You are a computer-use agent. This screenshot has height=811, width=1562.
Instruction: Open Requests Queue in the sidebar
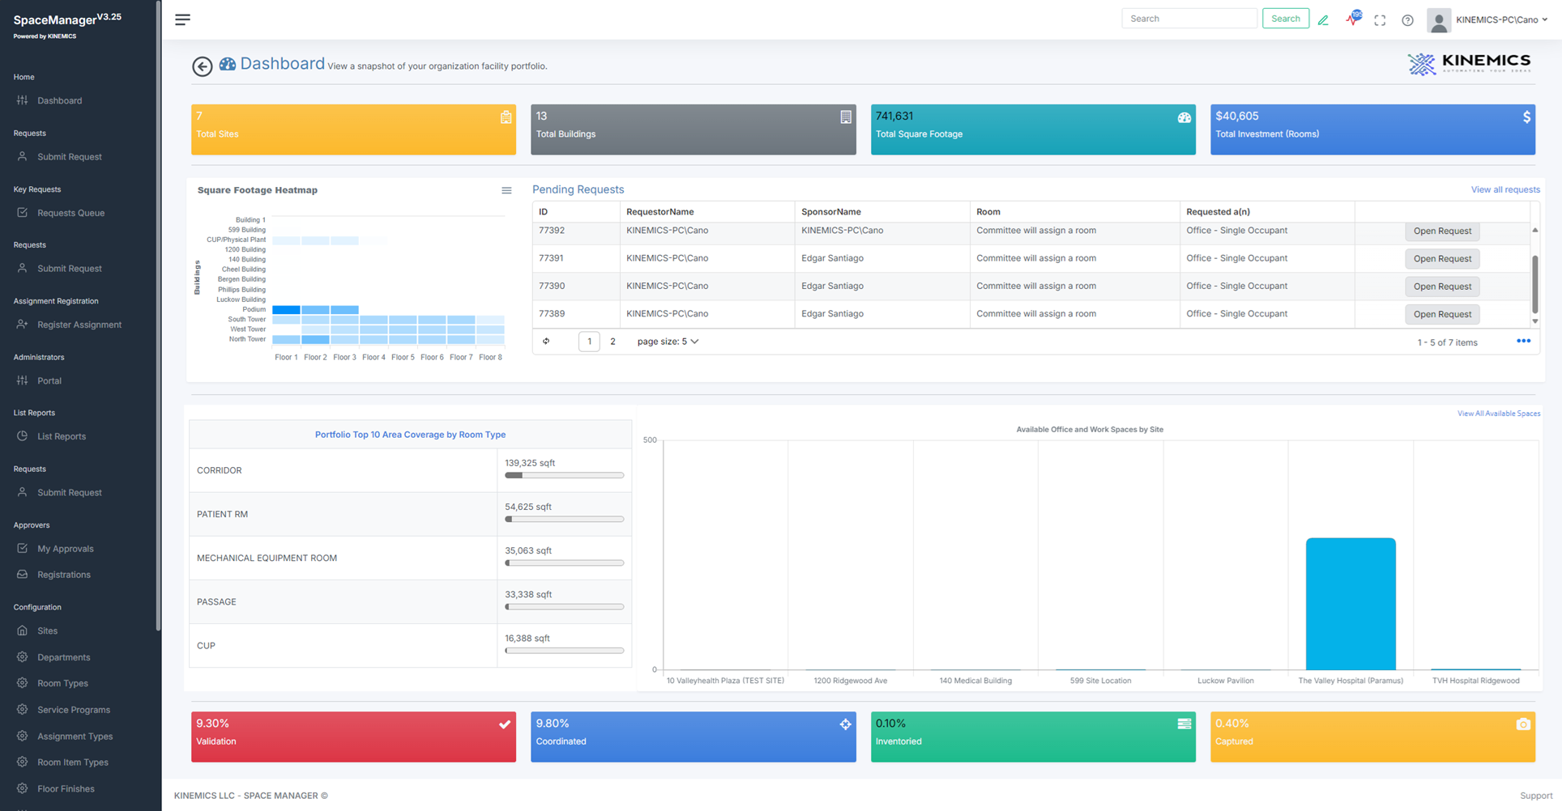coord(70,213)
